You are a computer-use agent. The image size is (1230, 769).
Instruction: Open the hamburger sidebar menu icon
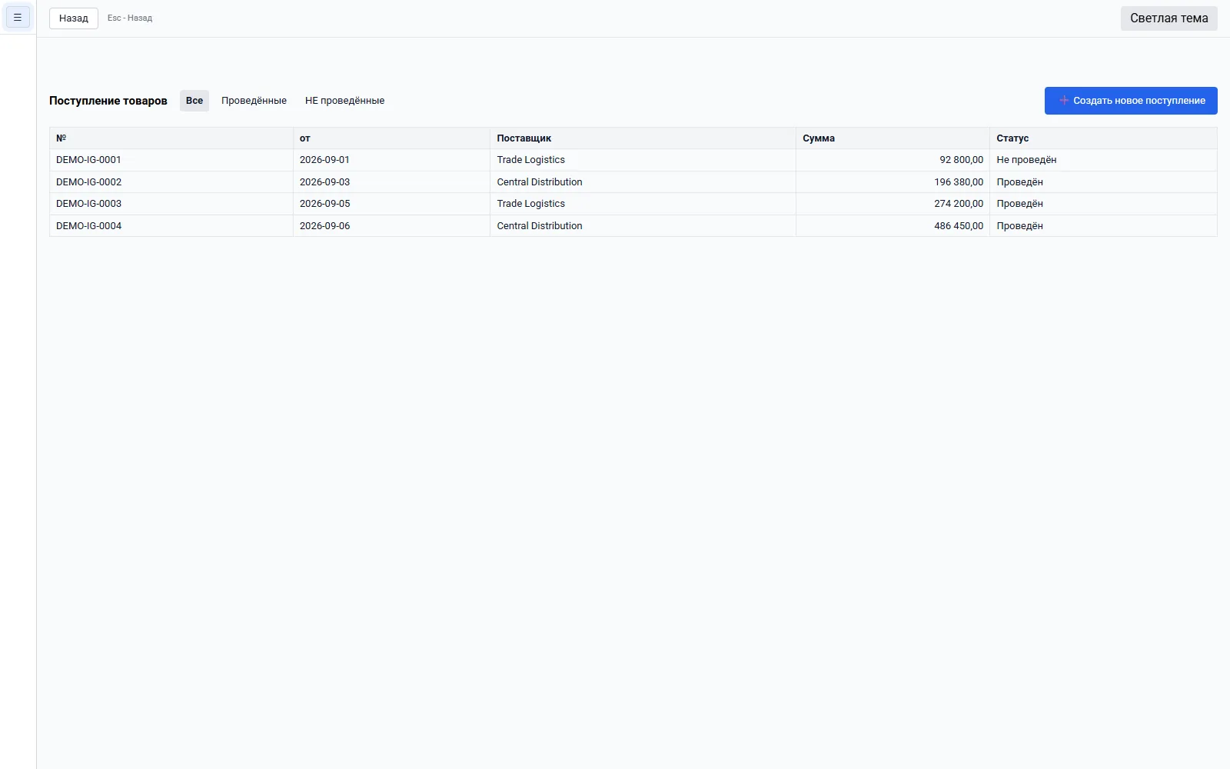pyautogui.click(x=18, y=17)
